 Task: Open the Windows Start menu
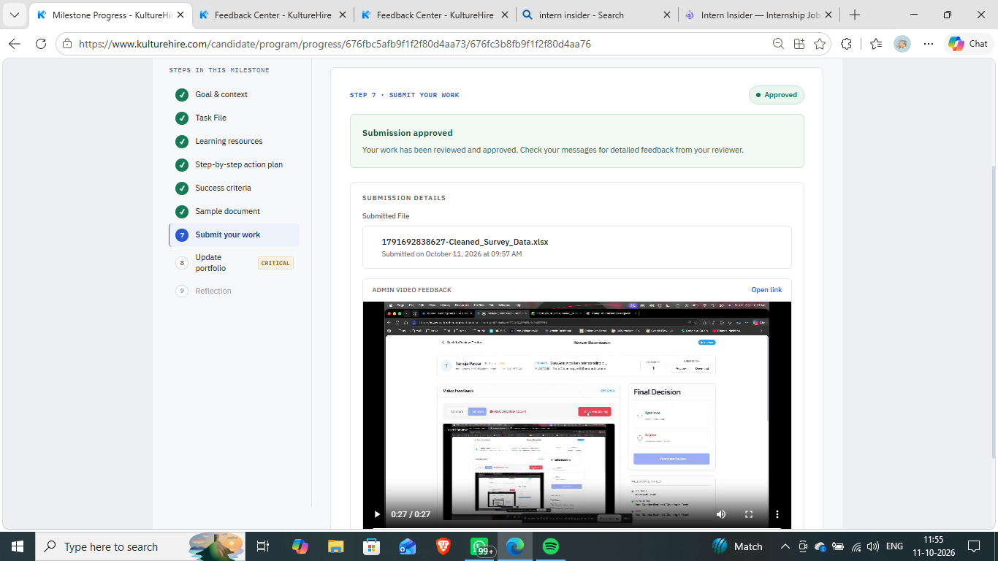[18, 546]
